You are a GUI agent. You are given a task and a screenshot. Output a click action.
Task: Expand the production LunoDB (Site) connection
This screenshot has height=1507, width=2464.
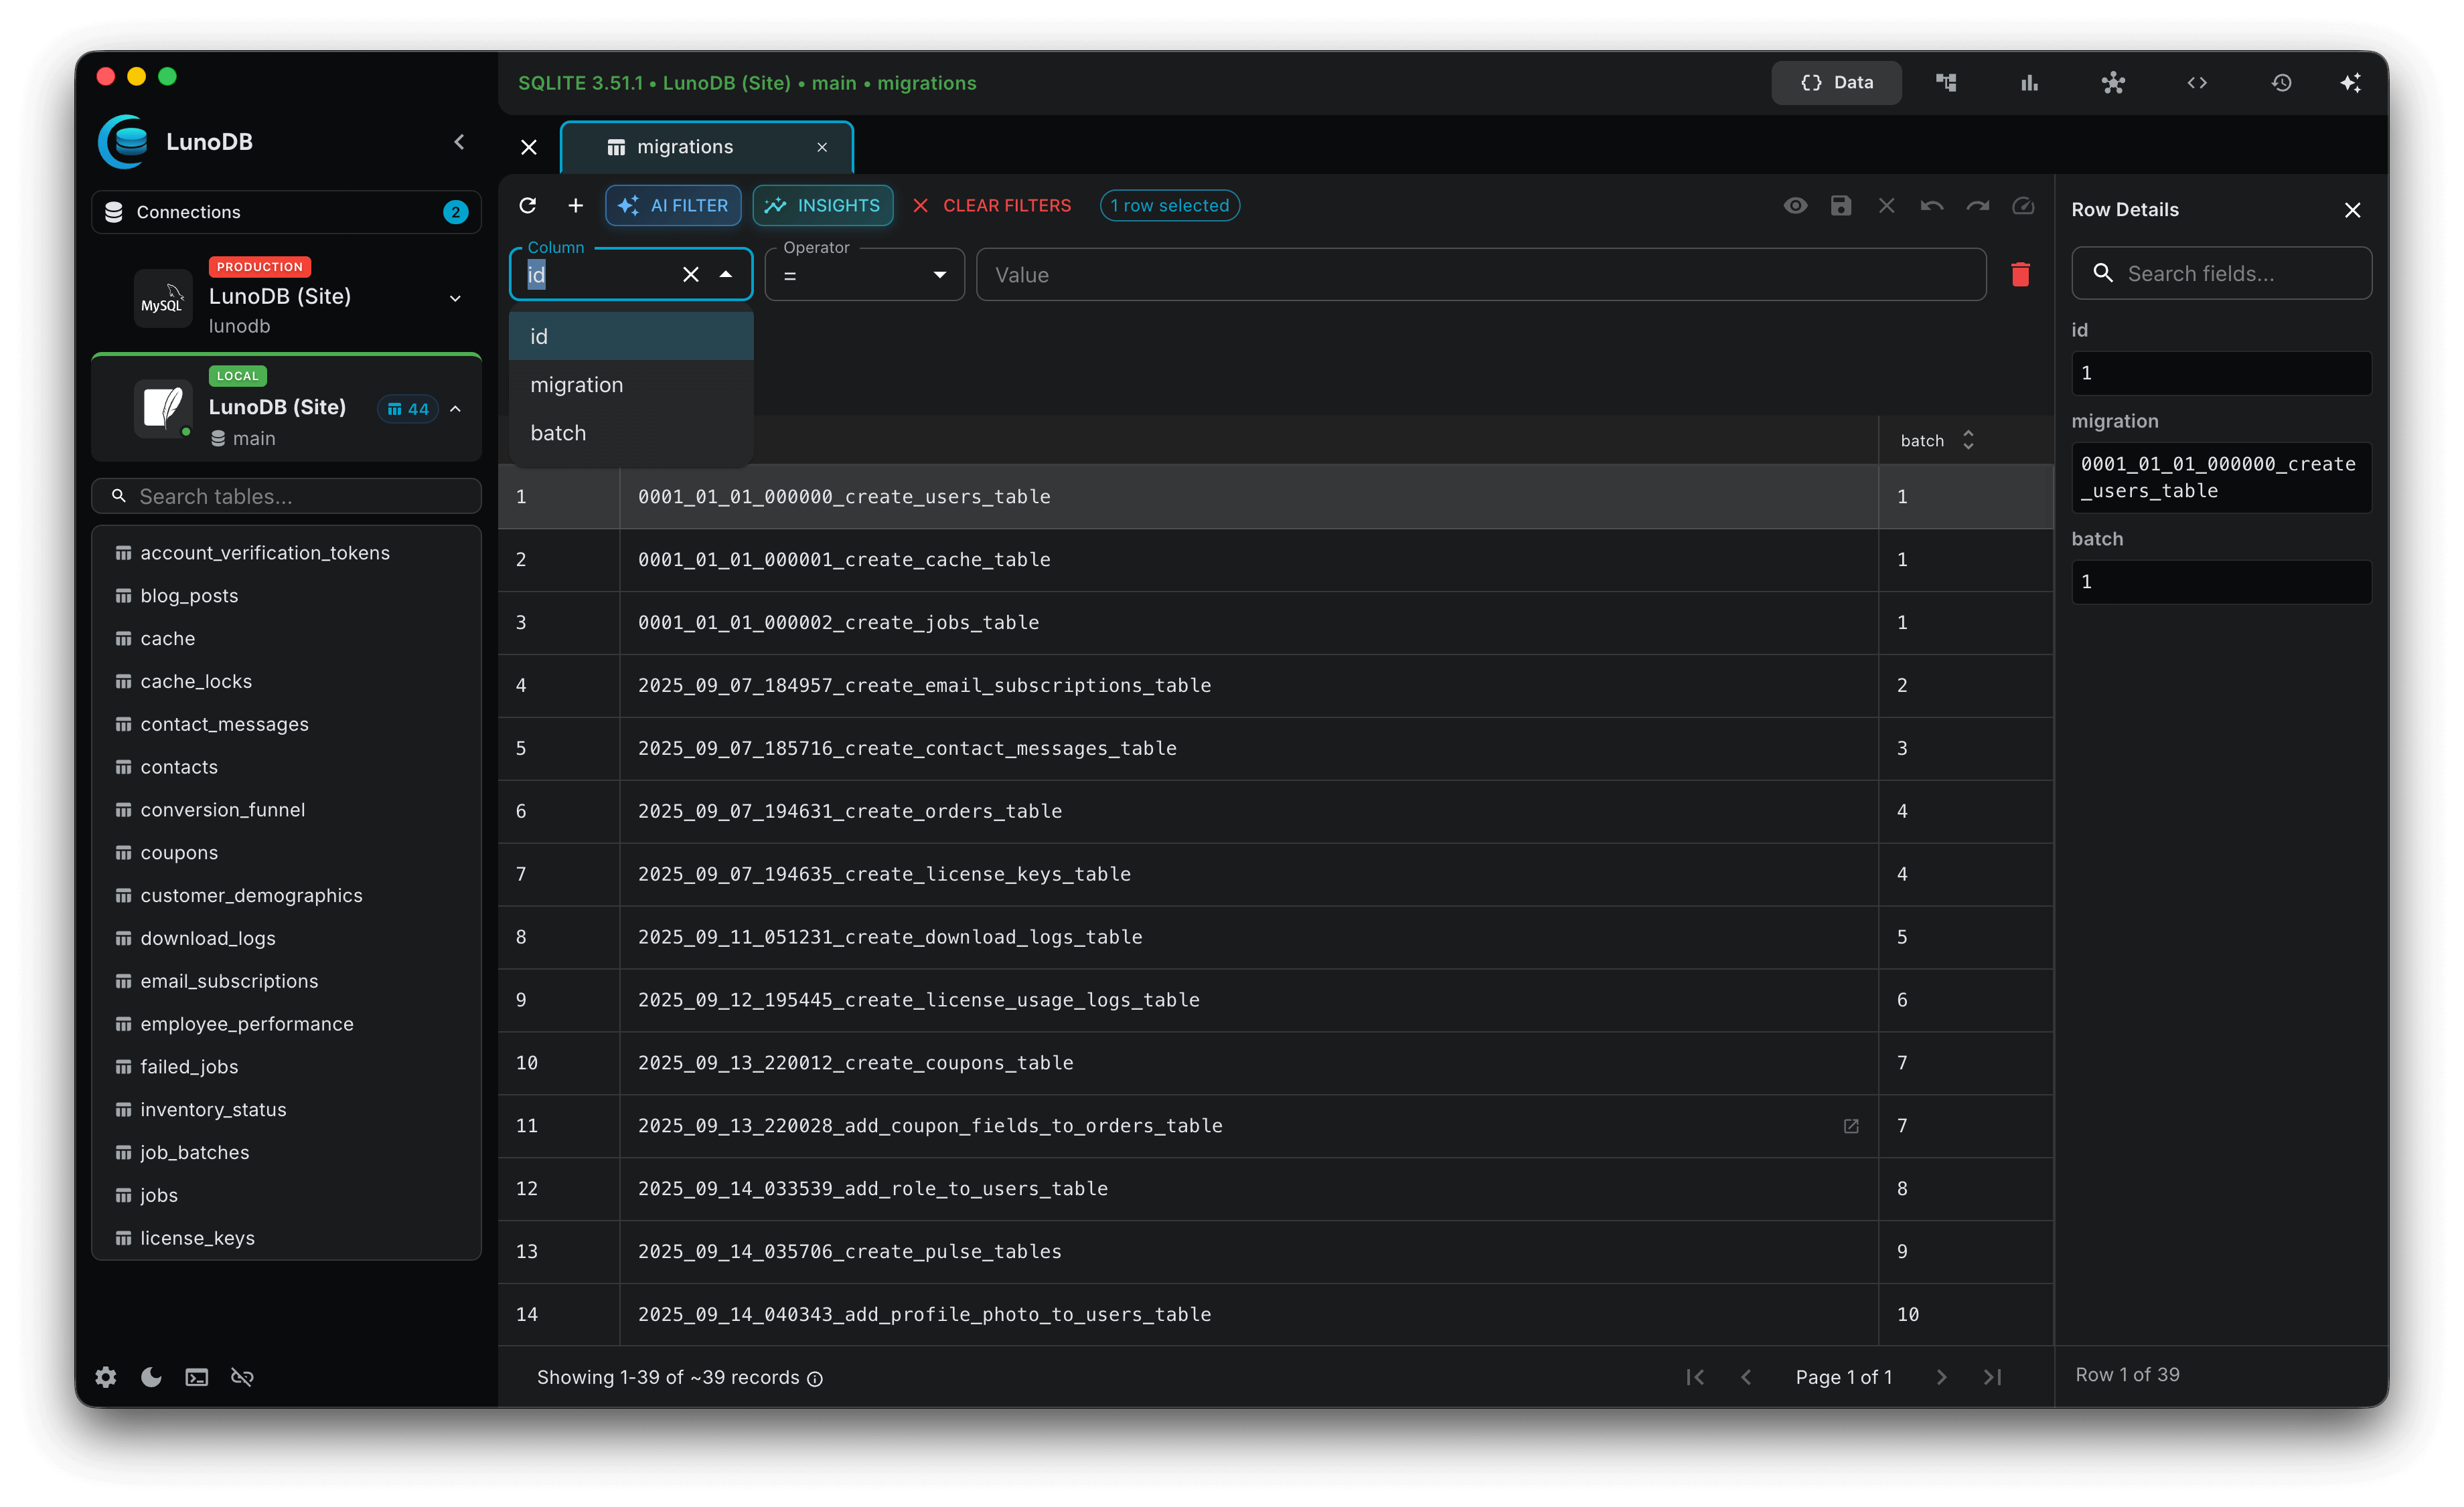pos(455,298)
